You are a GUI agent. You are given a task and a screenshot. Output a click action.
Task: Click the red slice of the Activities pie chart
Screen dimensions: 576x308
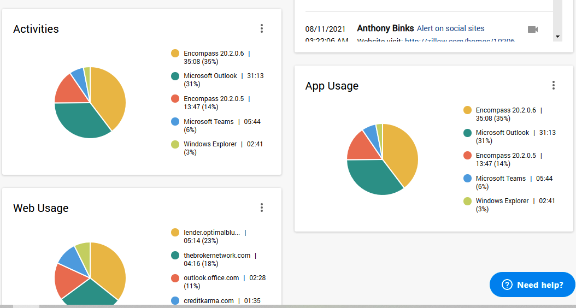[70, 92]
